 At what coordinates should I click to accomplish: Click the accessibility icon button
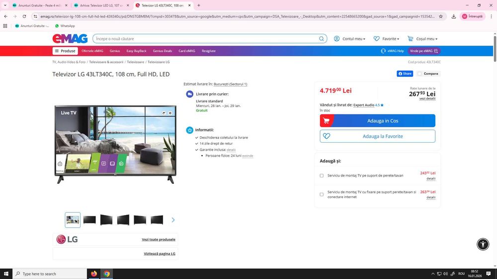point(483,244)
